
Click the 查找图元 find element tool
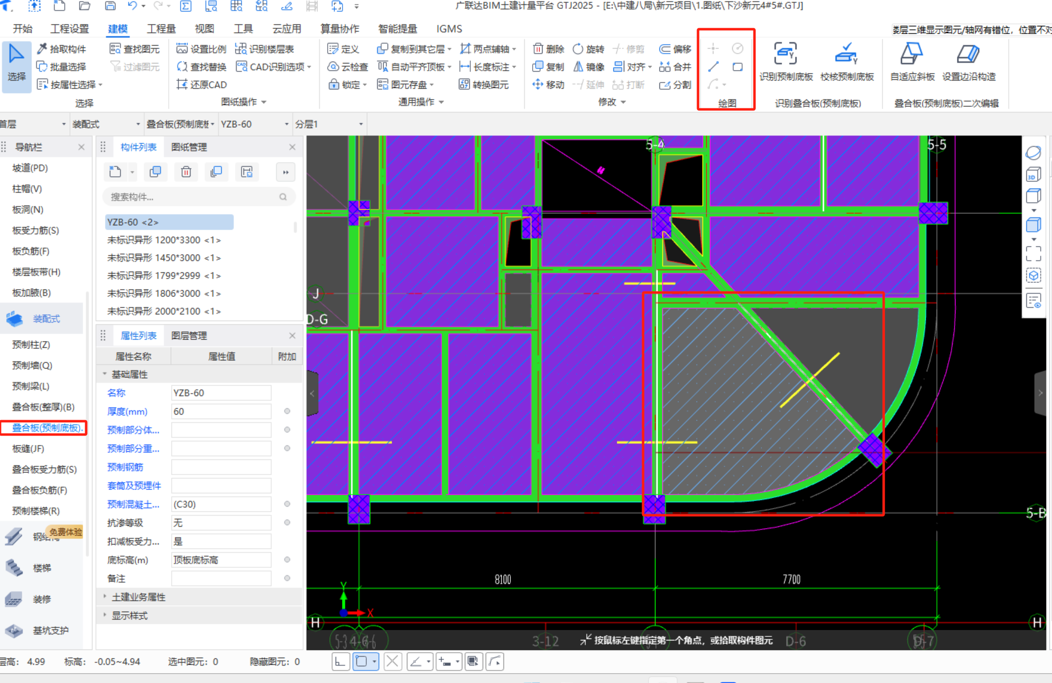click(x=135, y=49)
